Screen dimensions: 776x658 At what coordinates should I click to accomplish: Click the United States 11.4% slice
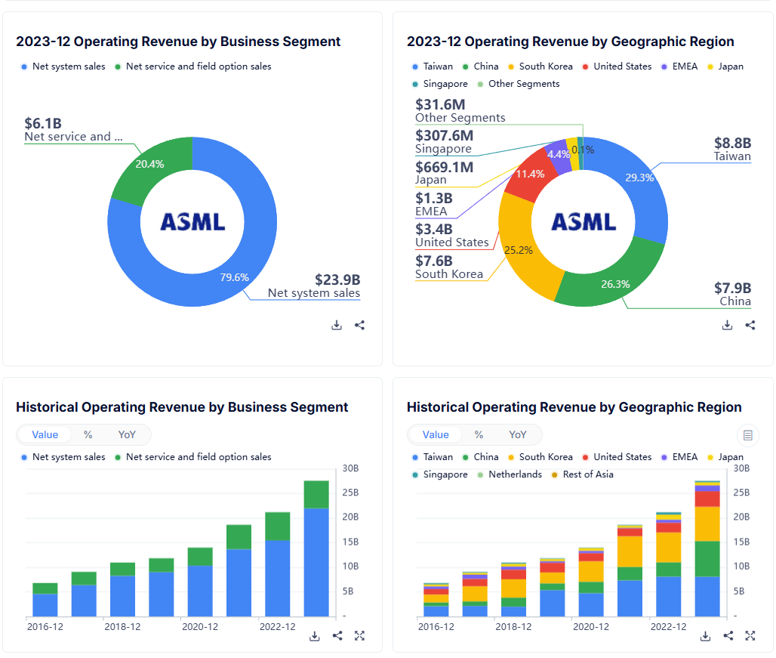click(530, 173)
